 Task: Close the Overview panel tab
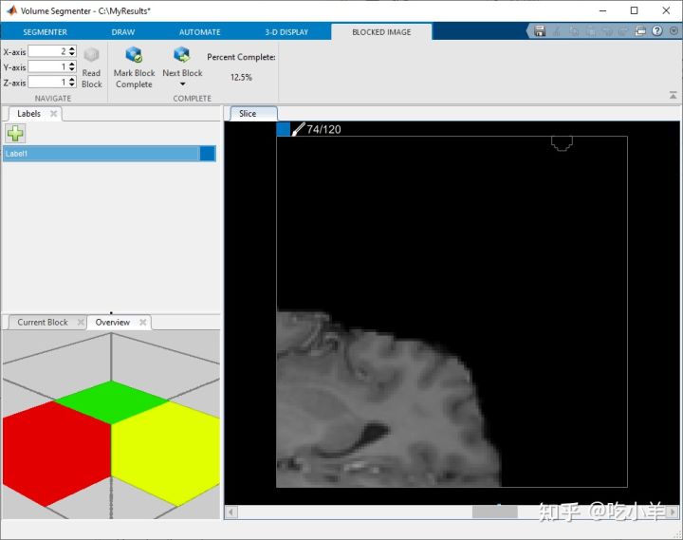point(143,323)
